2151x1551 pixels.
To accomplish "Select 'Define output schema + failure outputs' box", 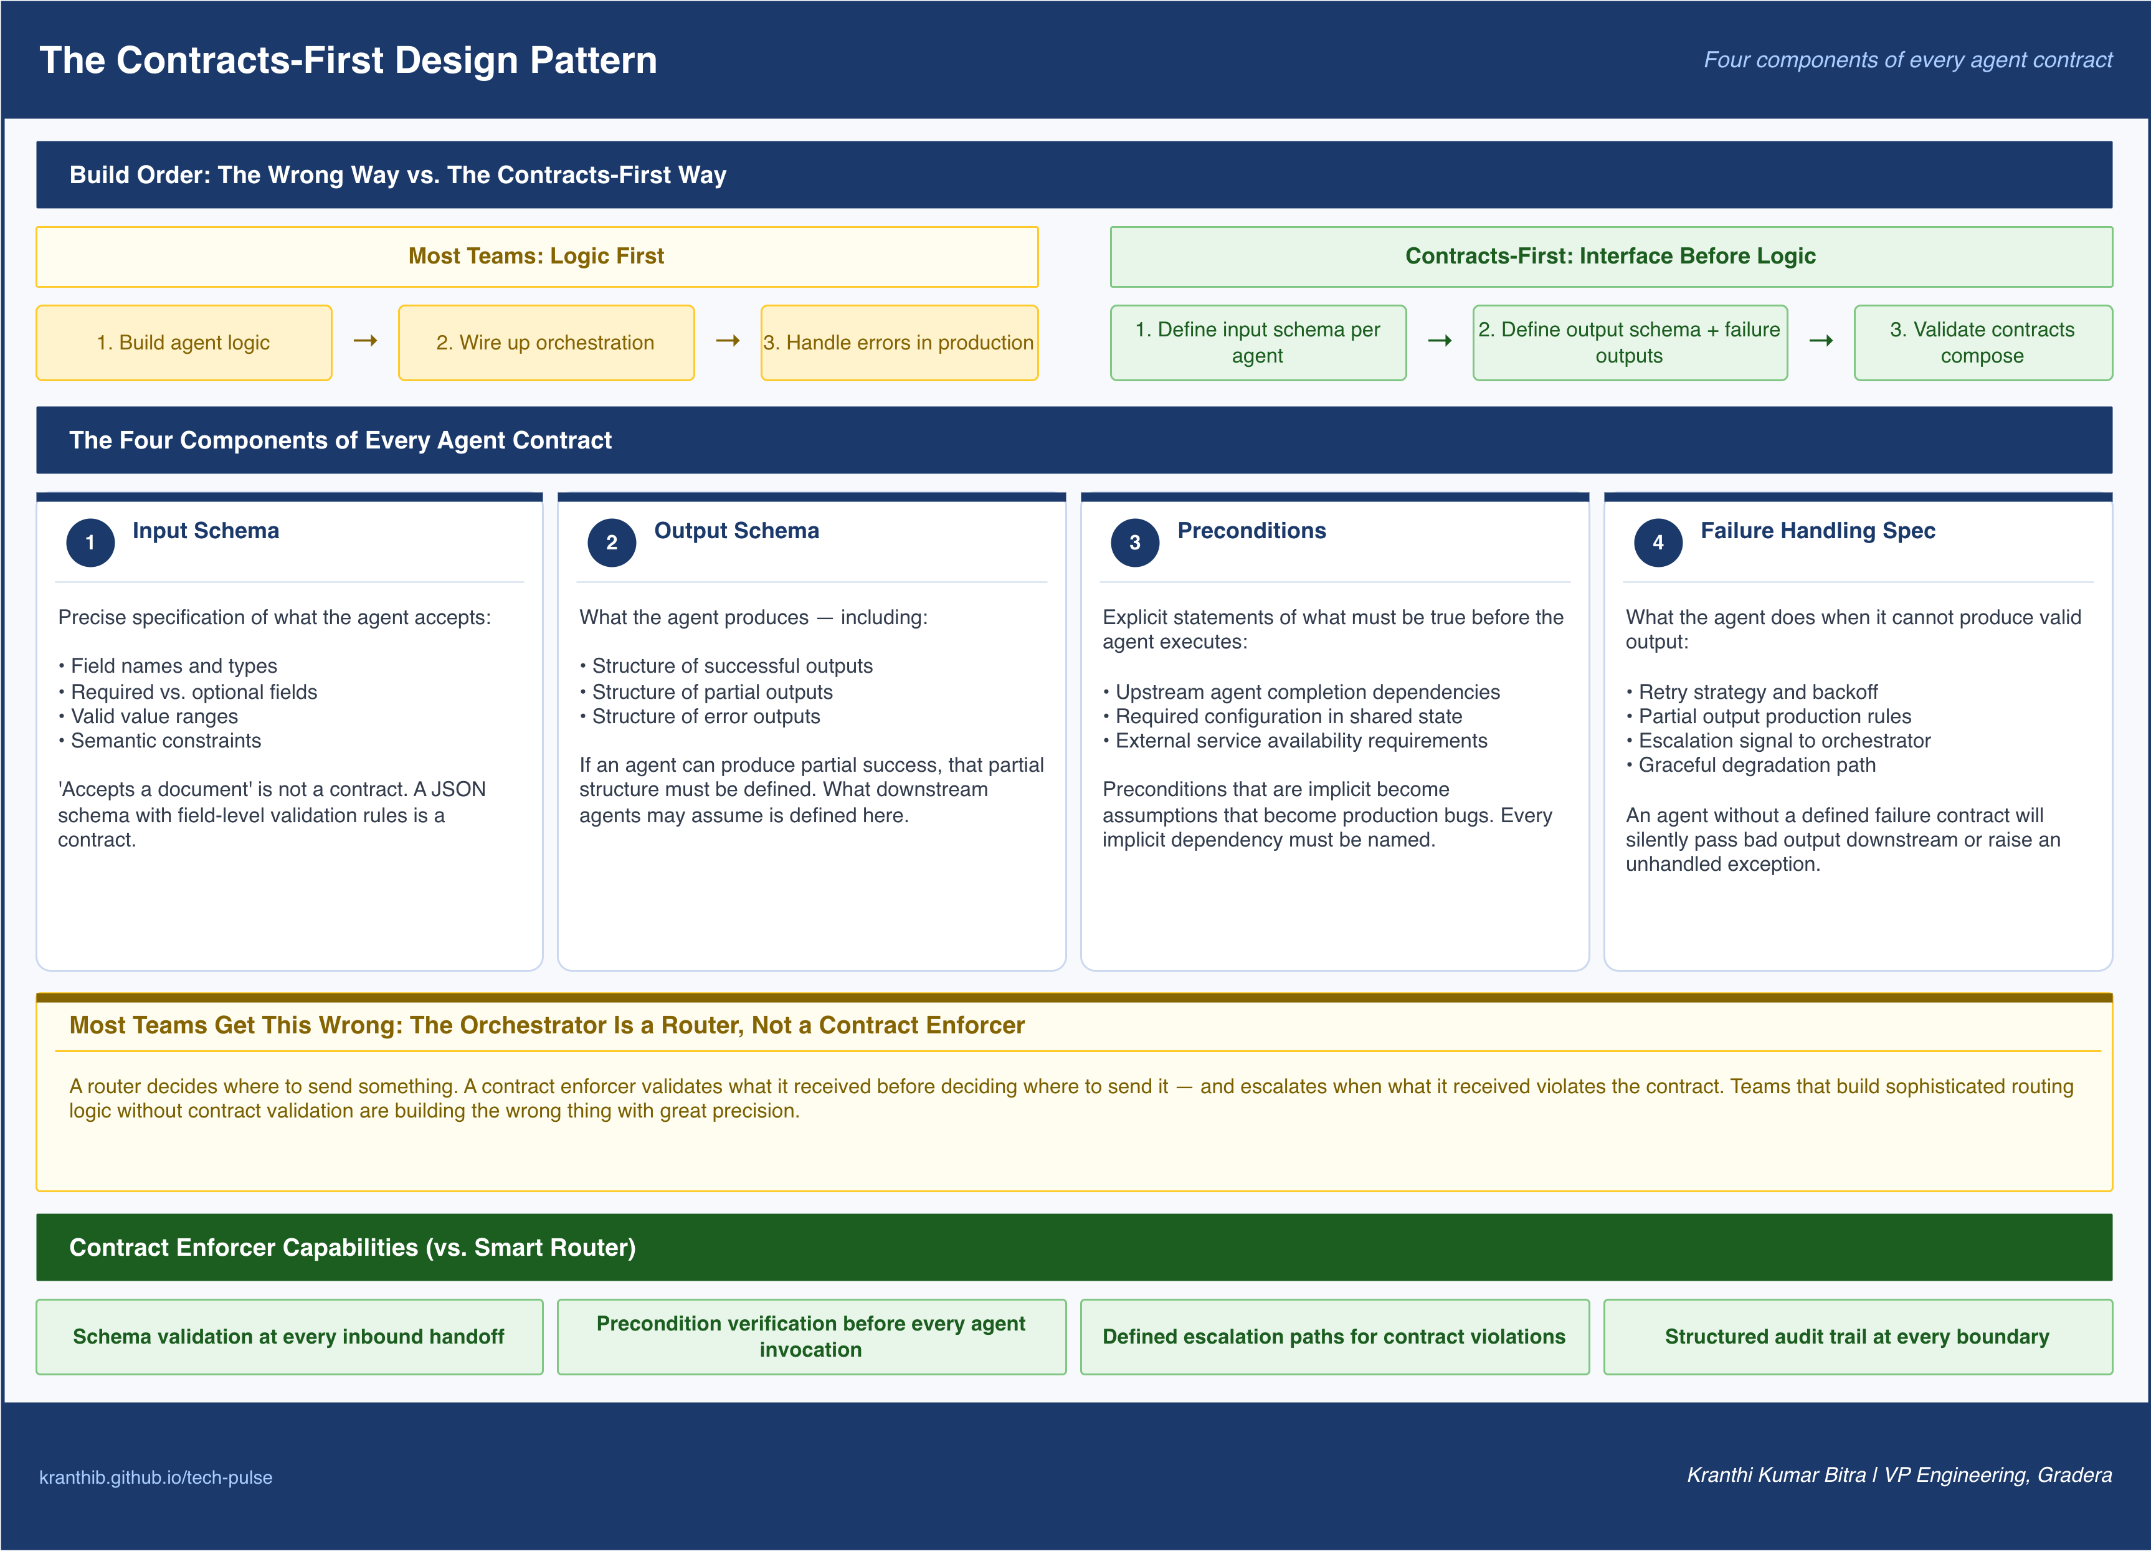I will 1630,343.
